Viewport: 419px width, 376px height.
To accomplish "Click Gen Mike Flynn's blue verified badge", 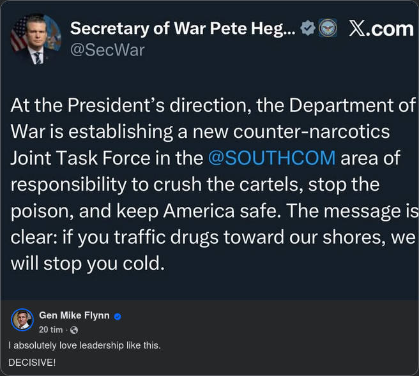I will tap(118, 316).
